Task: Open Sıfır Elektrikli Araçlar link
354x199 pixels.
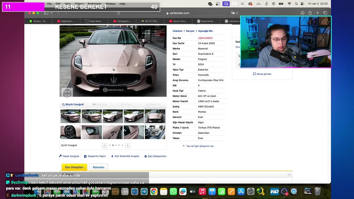Action: (x=125, y=156)
